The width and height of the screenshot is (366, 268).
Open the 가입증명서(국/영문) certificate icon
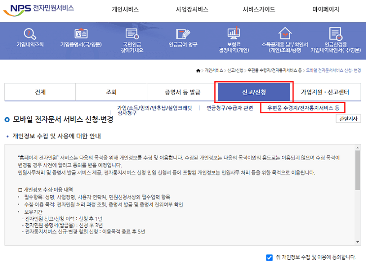(x=81, y=33)
